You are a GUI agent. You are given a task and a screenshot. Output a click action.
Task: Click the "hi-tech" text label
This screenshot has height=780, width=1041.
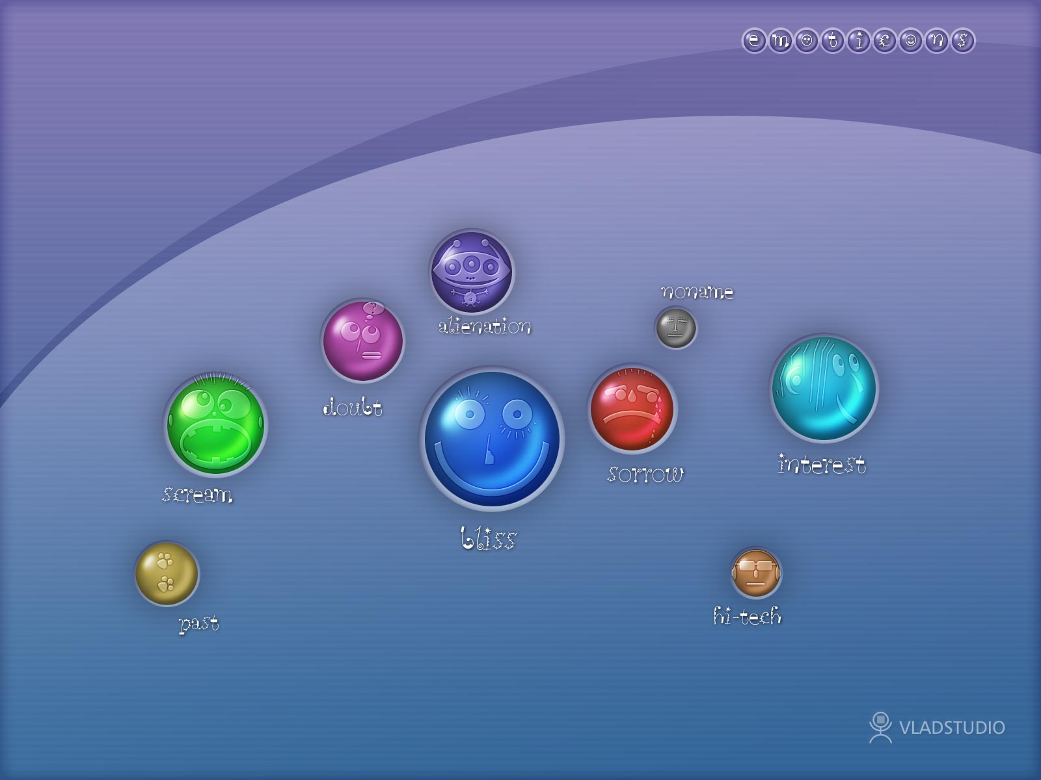(747, 616)
